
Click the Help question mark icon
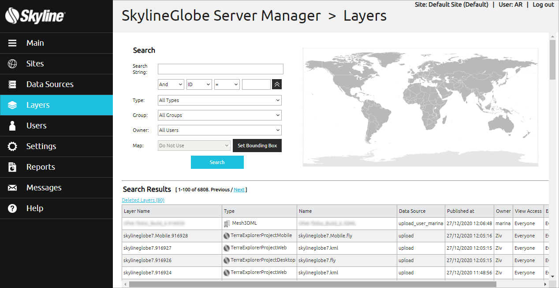click(x=12, y=208)
